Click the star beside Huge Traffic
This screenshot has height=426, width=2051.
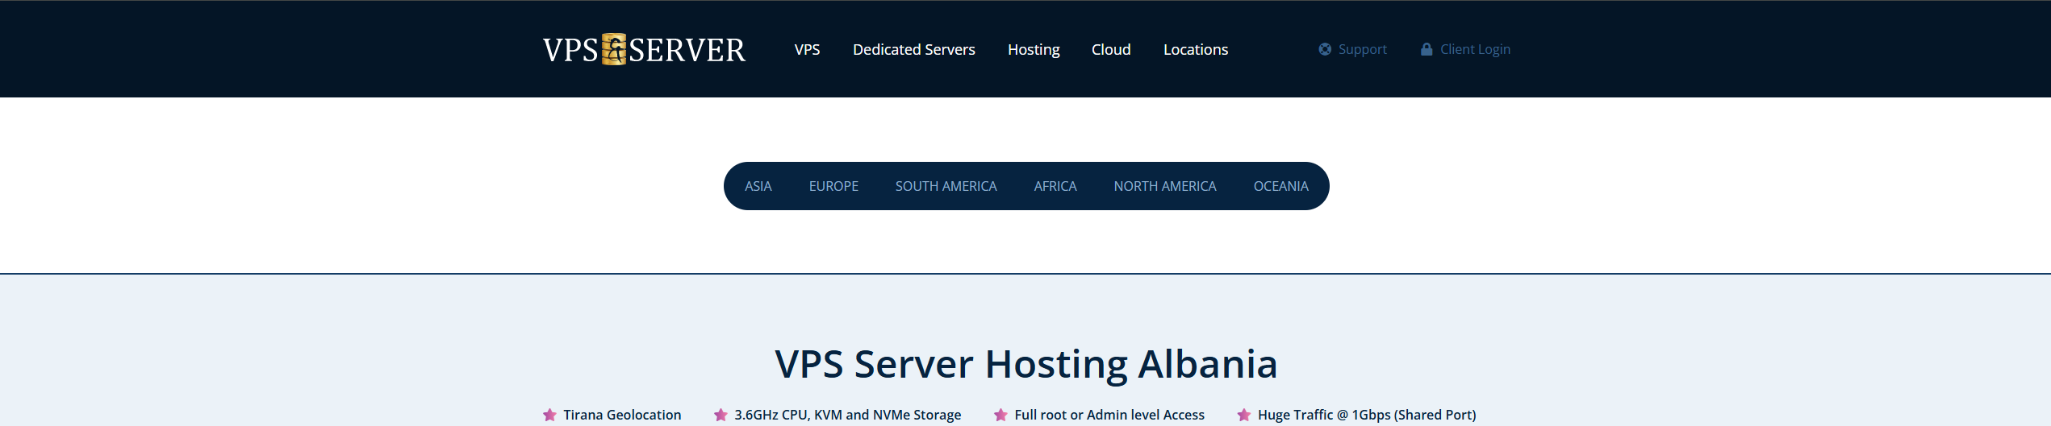pyautogui.click(x=1244, y=415)
